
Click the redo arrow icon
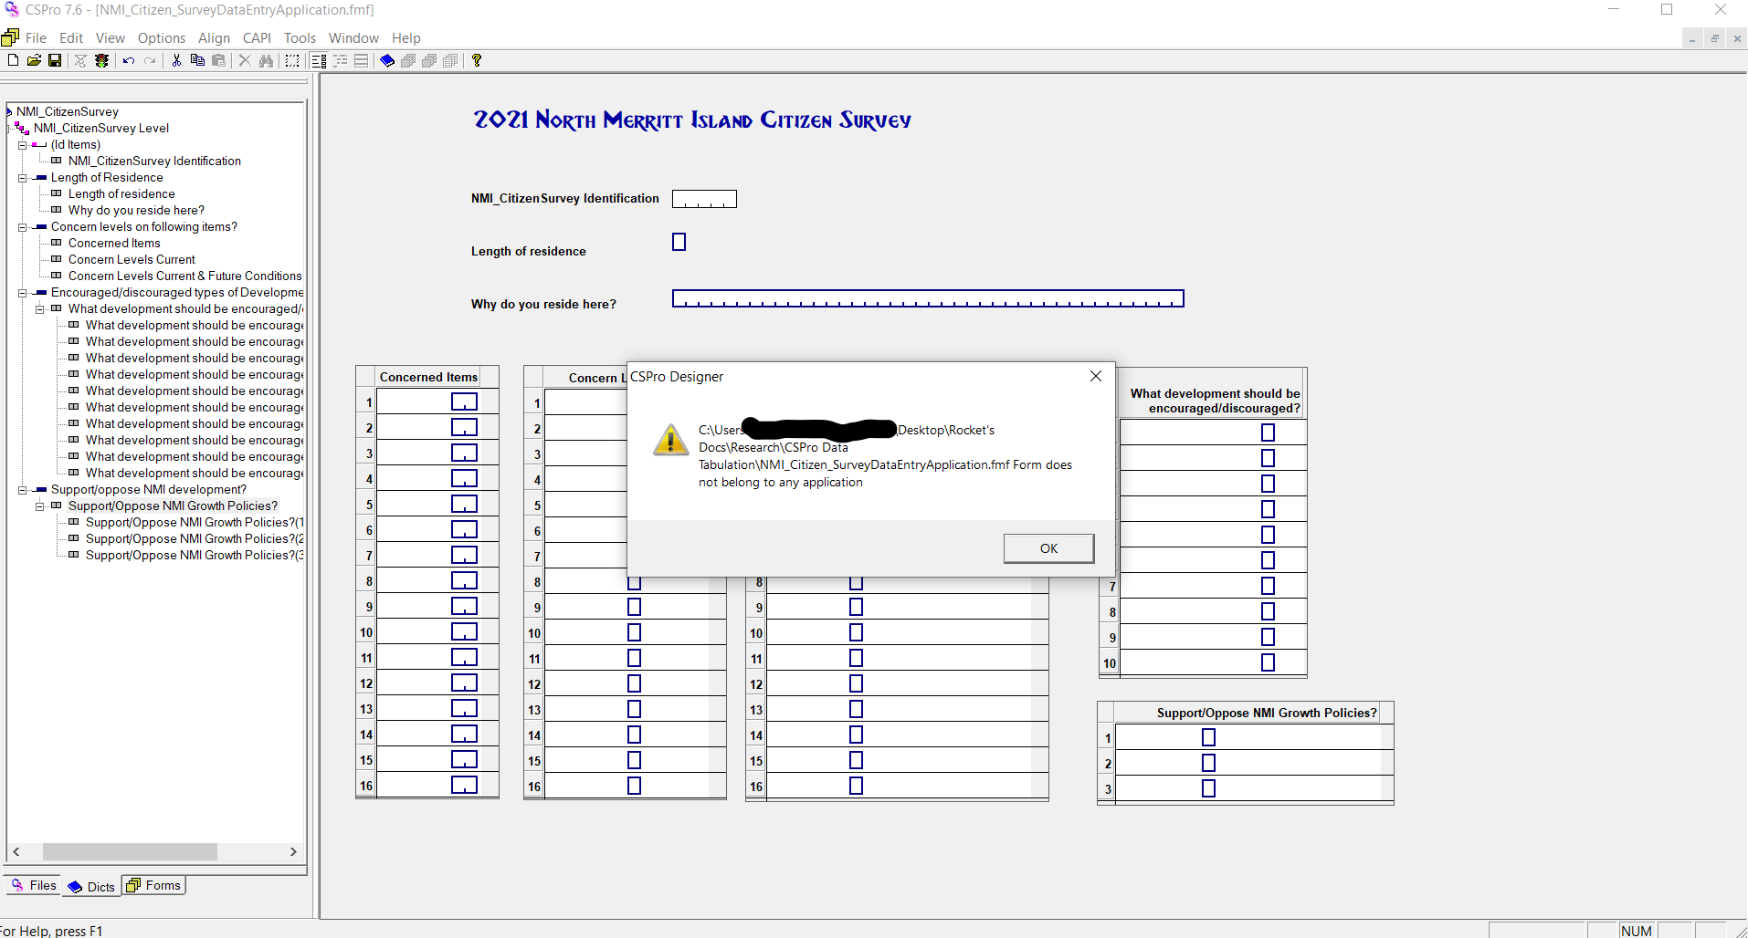[x=150, y=60]
